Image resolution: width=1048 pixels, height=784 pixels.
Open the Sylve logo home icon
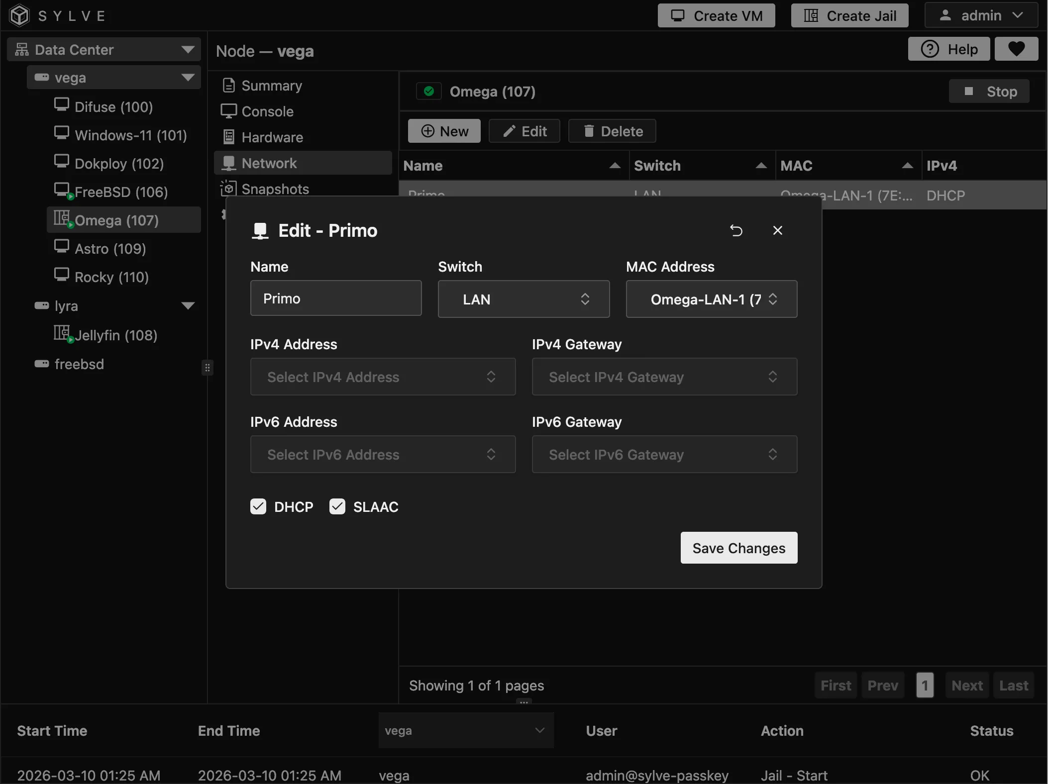pos(19,15)
